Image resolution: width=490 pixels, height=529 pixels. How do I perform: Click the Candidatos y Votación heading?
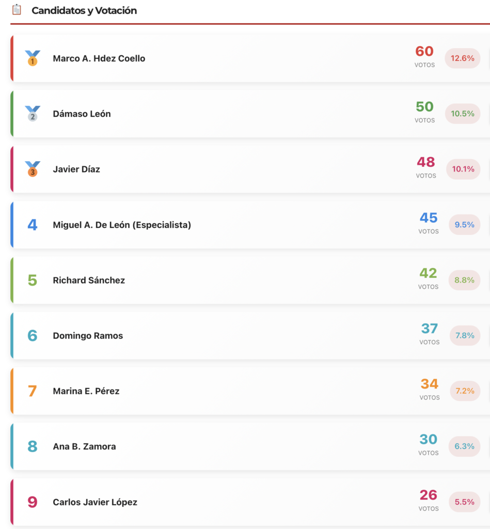[x=84, y=10]
